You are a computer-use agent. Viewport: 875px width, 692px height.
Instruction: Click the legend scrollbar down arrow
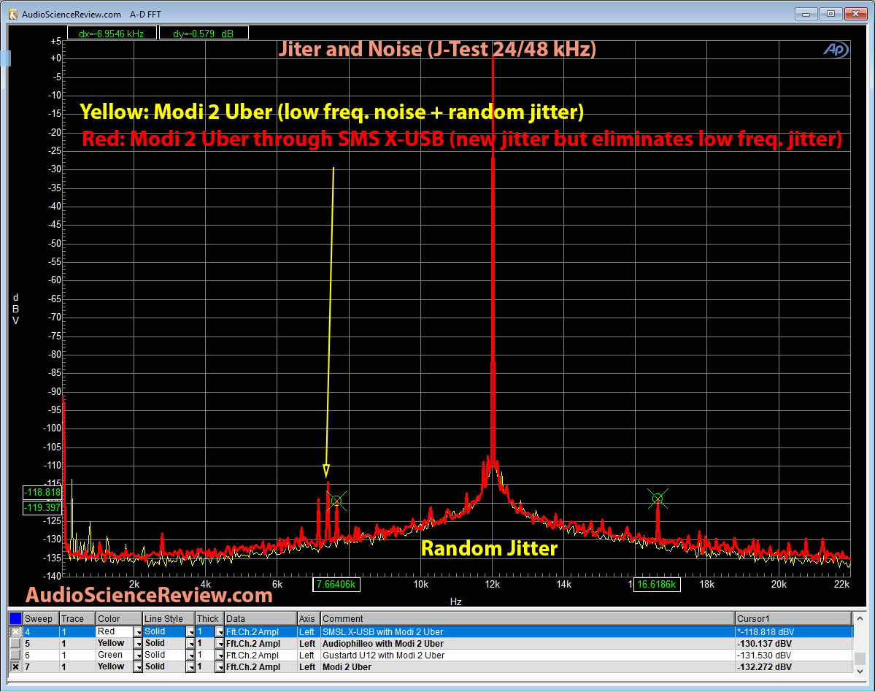(860, 672)
